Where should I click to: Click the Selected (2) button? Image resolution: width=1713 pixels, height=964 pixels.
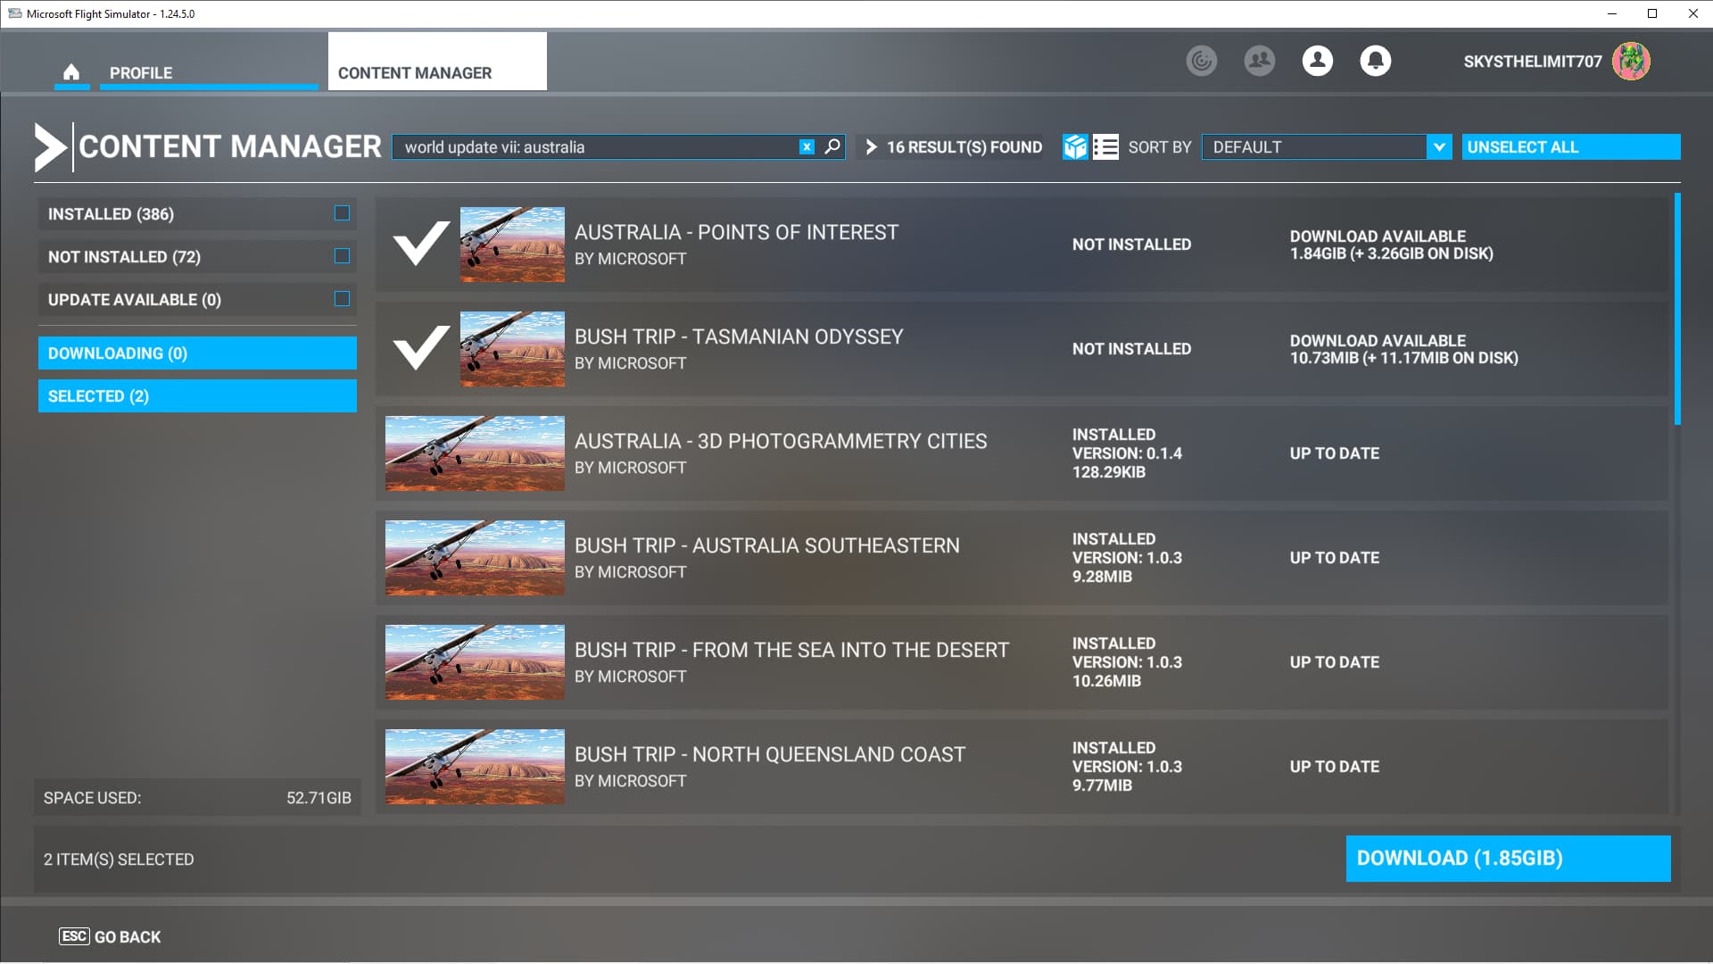[197, 396]
